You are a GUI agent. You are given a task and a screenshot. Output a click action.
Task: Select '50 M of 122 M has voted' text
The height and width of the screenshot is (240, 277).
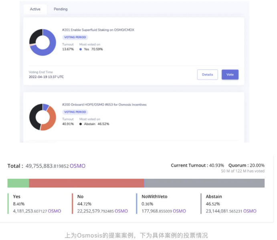click(243, 171)
